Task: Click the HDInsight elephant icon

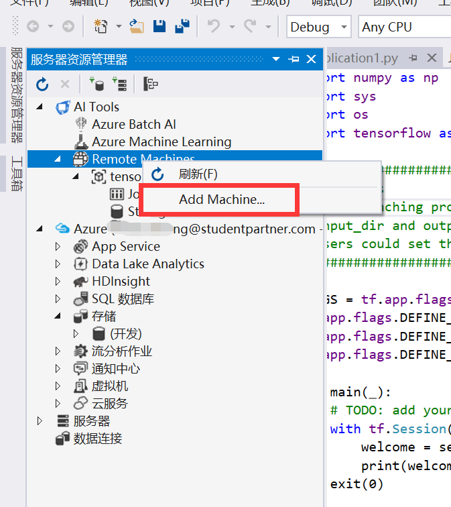Action: pyautogui.click(x=80, y=281)
